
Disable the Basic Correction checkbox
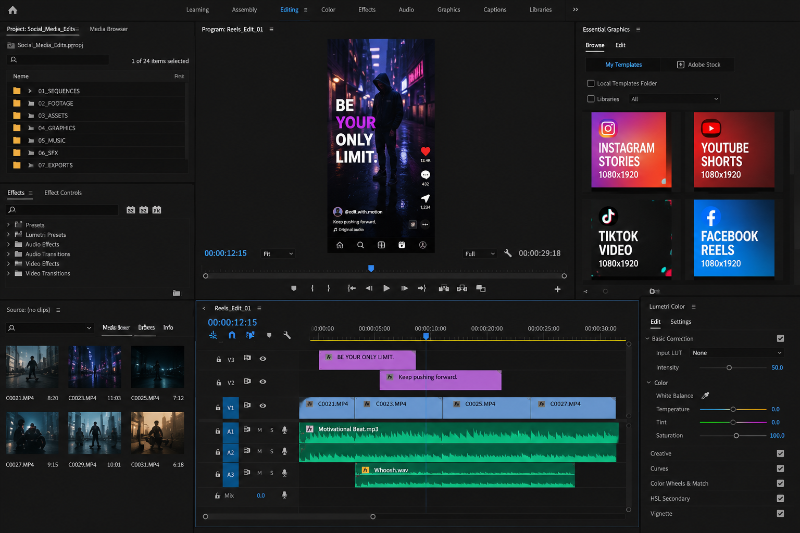coord(780,338)
